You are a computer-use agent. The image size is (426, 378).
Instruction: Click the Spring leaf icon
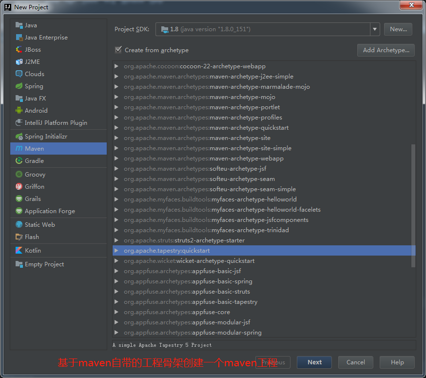19,86
